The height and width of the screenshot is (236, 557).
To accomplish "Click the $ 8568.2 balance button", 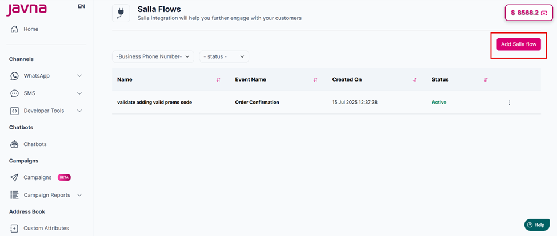I will 529,13.
